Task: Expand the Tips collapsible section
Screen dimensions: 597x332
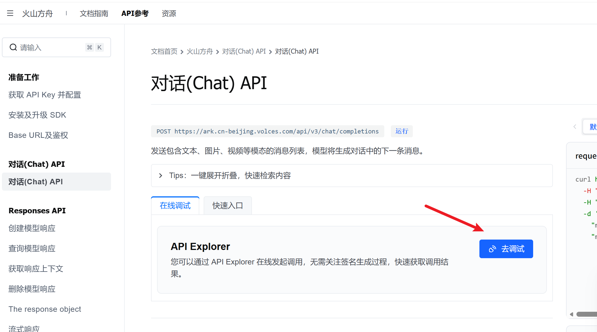Action: tap(161, 176)
